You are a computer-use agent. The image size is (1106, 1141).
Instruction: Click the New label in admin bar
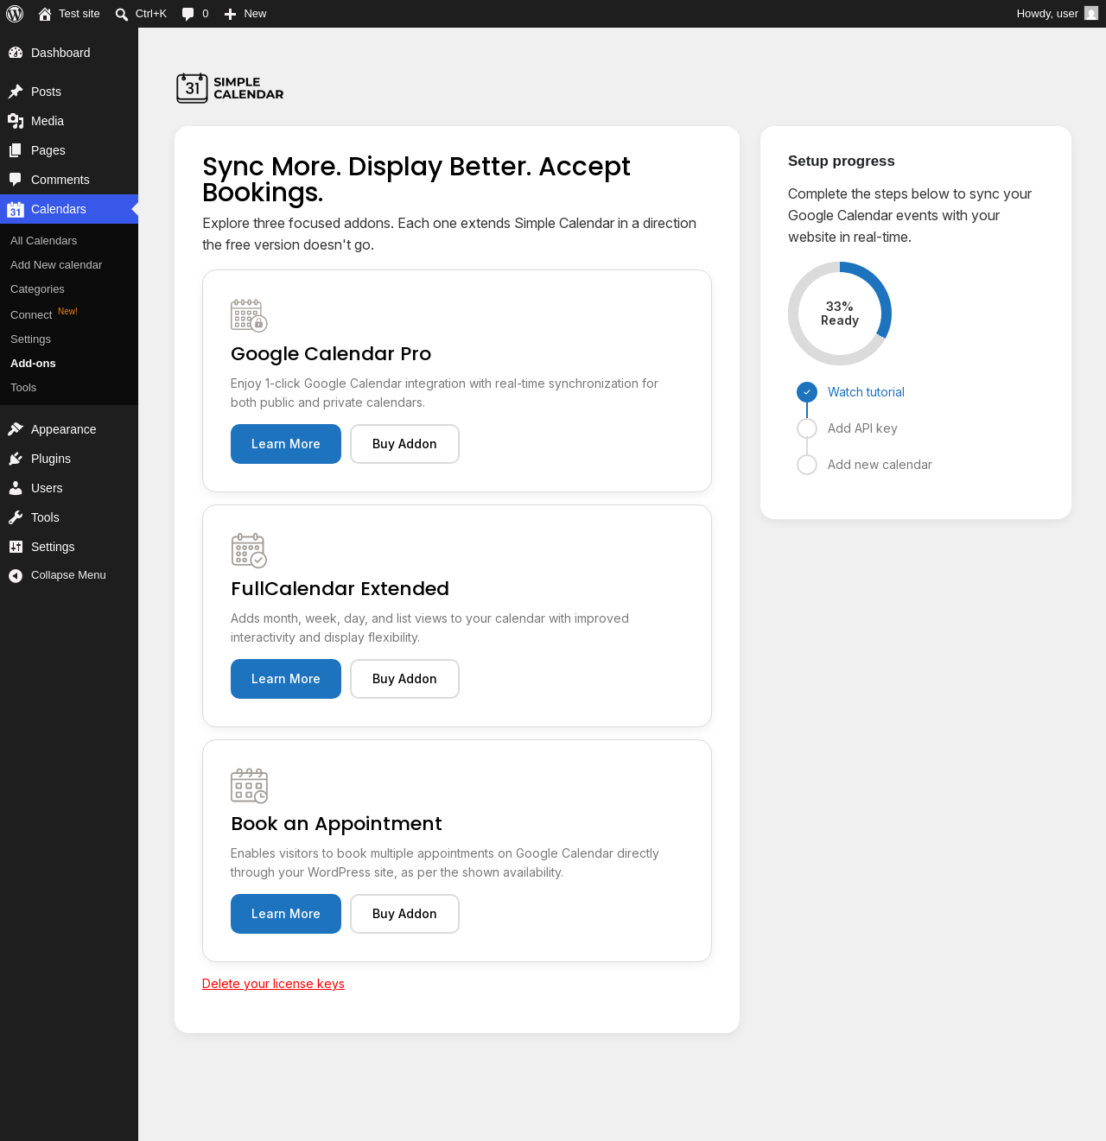point(255,14)
